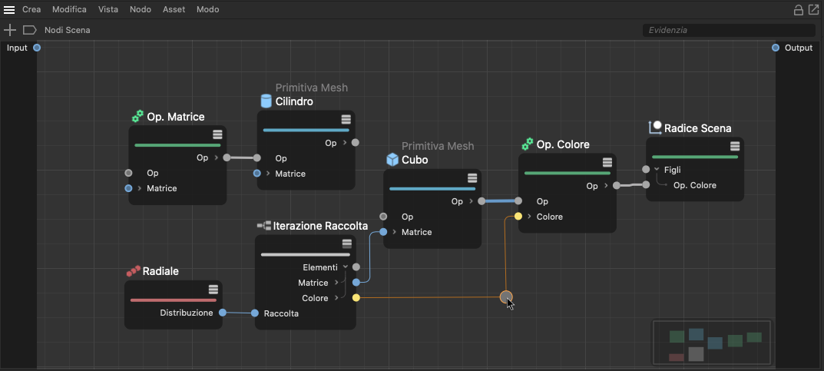Screen dimensions: 824x371
Task: Click the navigator minimap thumbnail
Action: (712, 343)
